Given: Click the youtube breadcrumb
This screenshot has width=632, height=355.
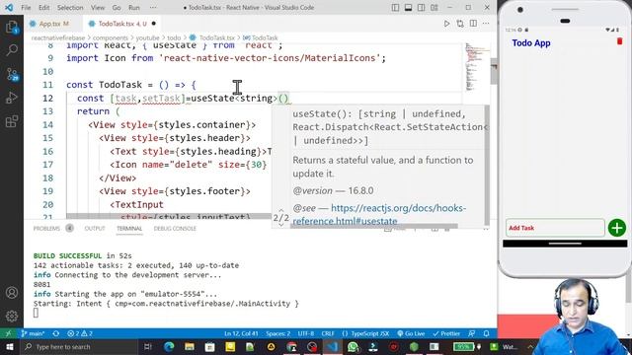Looking at the screenshot, I should 147,37.
